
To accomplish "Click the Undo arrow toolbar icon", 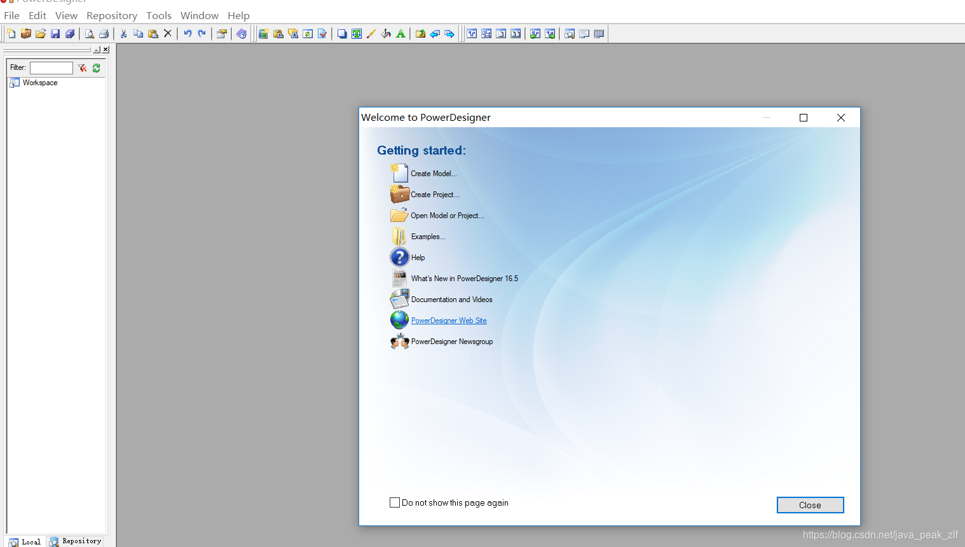I will (188, 34).
